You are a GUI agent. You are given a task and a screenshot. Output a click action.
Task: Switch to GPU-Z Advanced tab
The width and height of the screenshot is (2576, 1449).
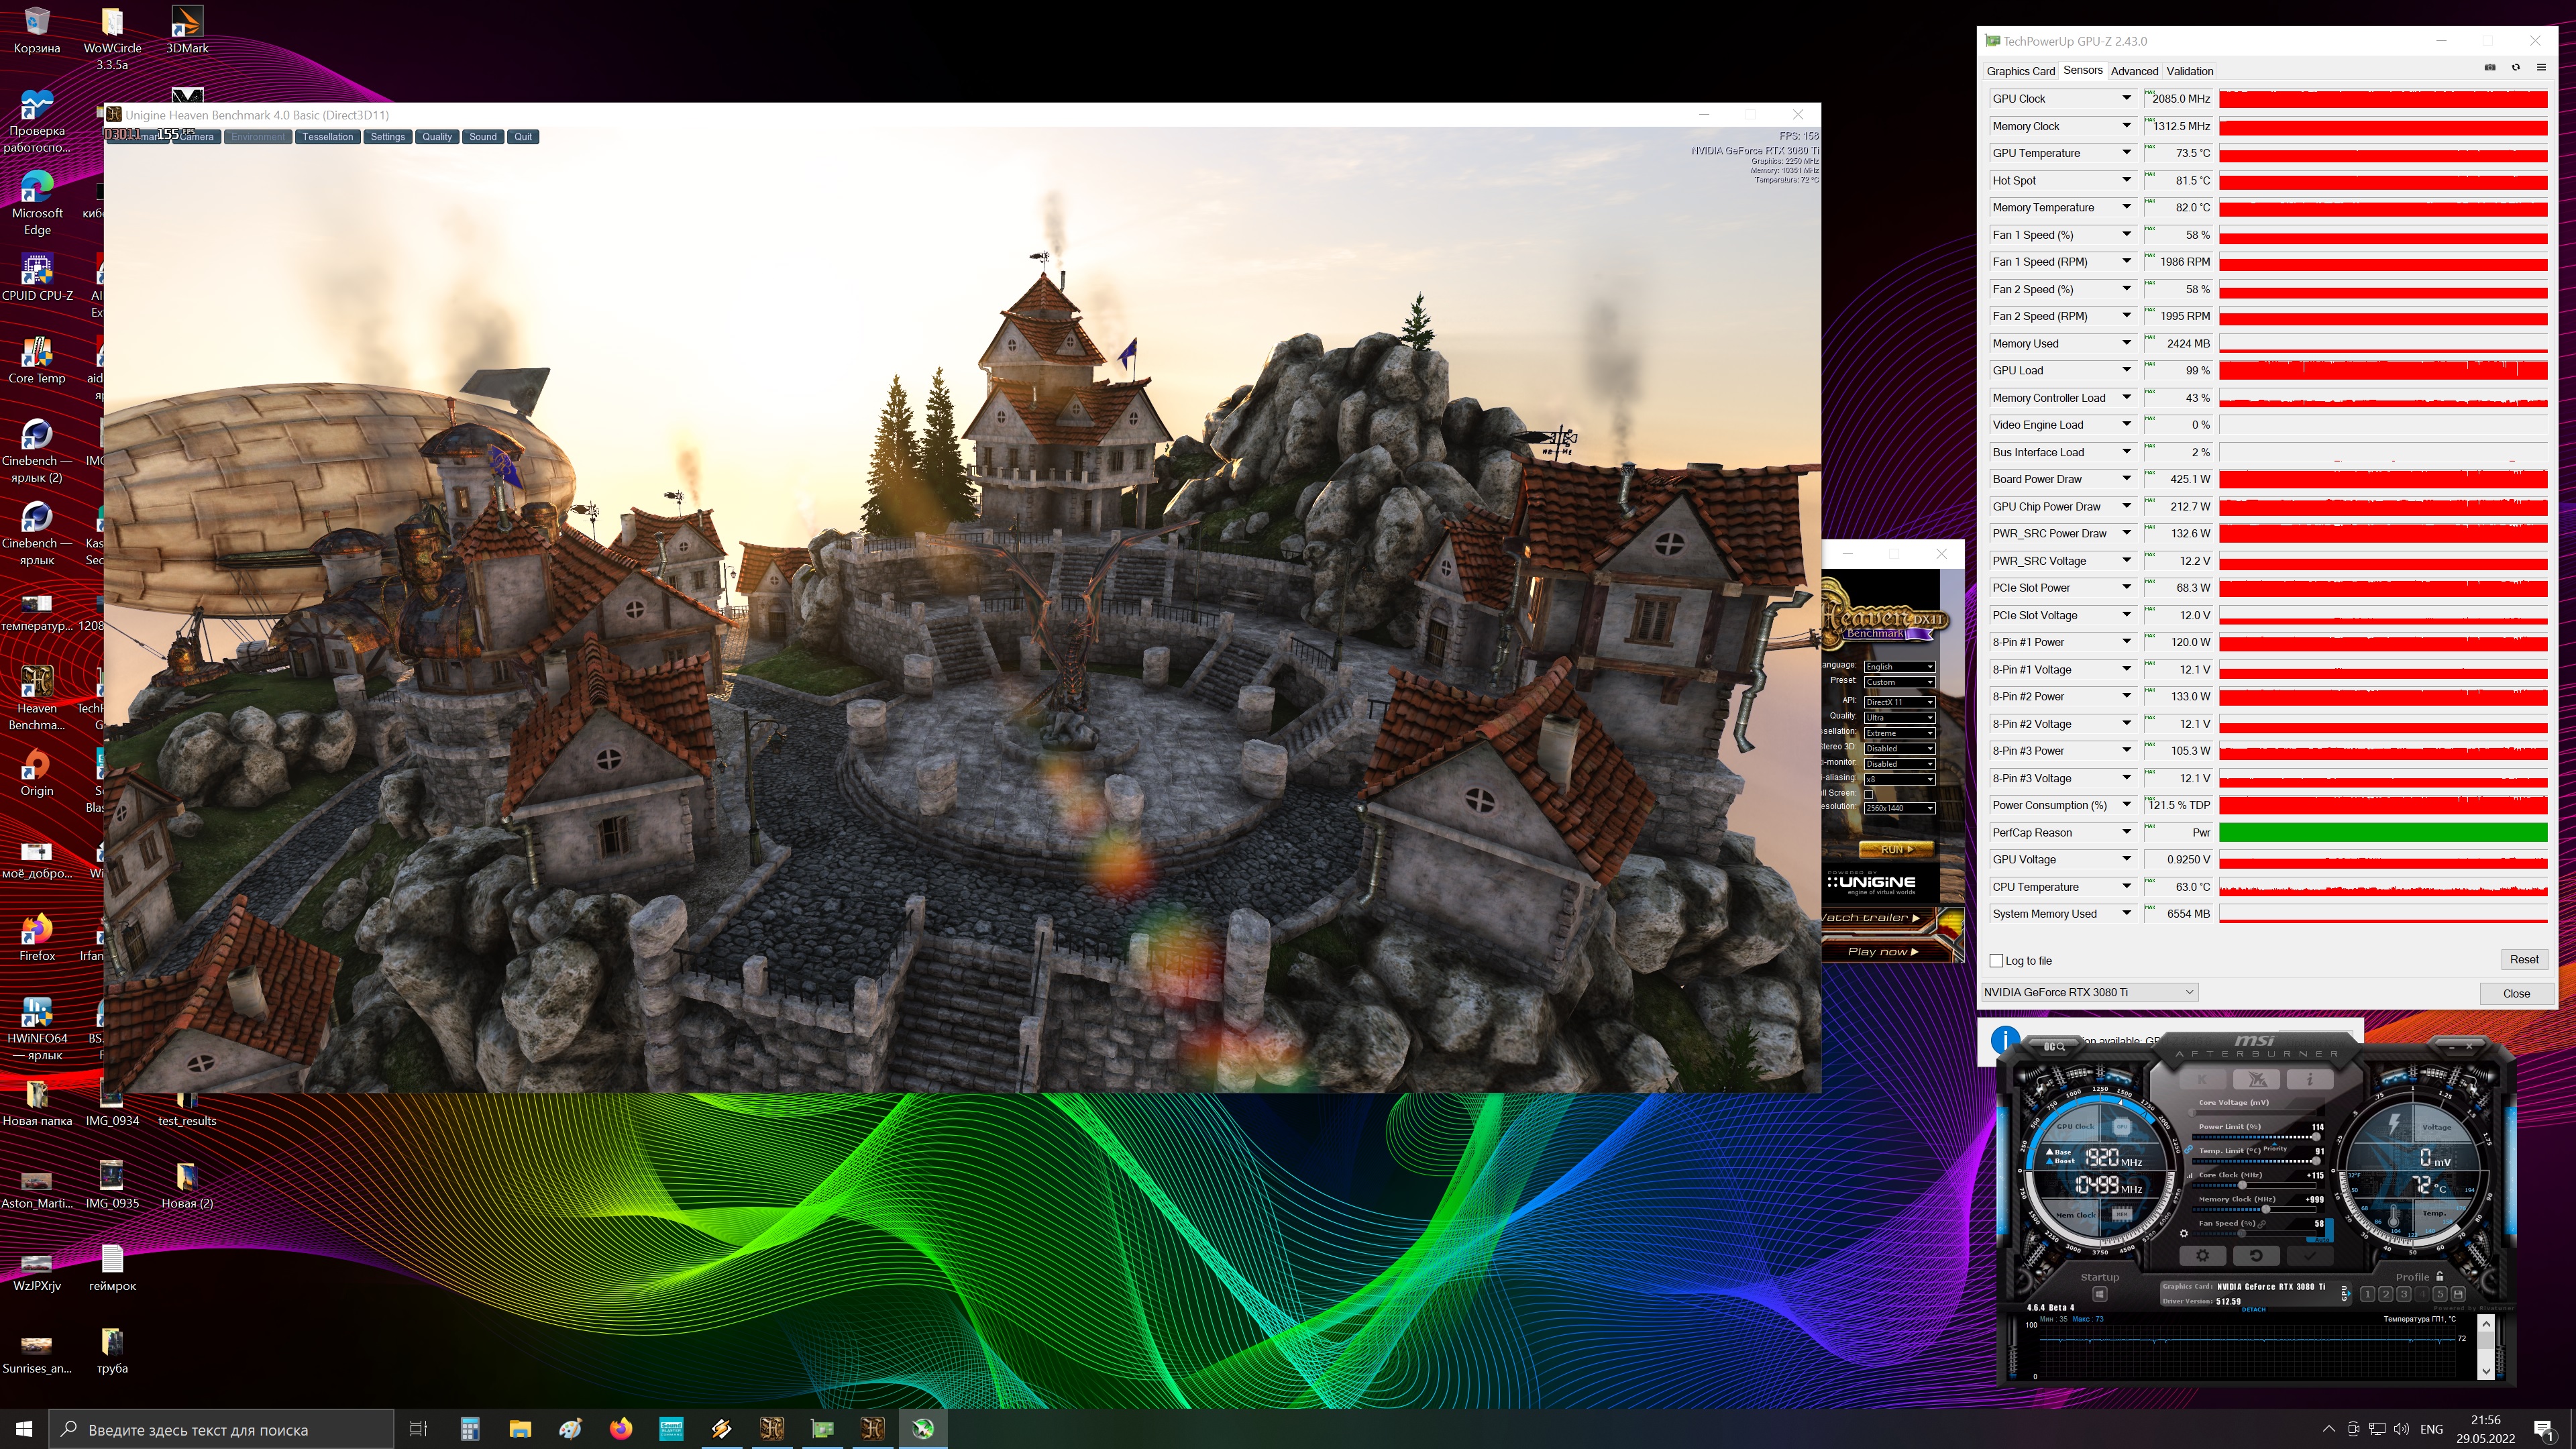(x=2134, y=71)
